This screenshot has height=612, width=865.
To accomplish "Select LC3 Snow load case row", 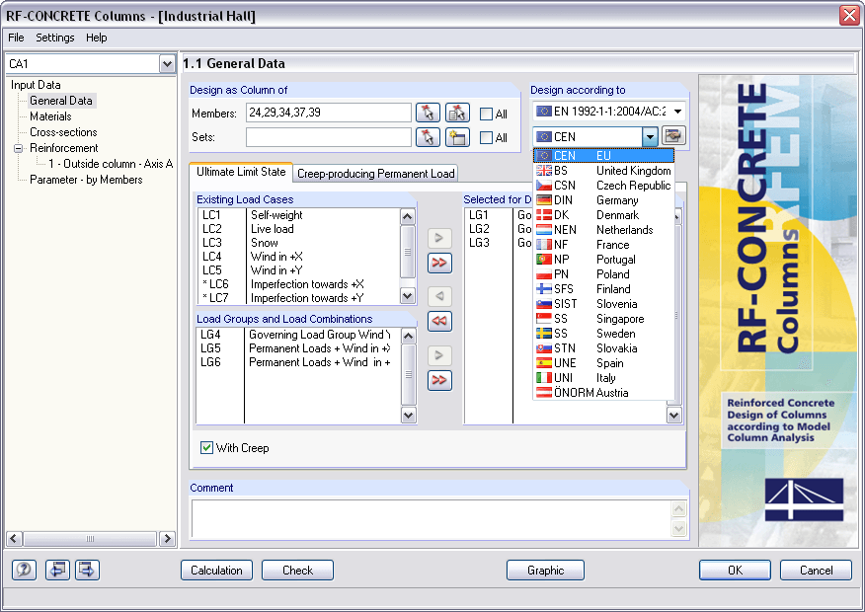I will tap(298, 243).
